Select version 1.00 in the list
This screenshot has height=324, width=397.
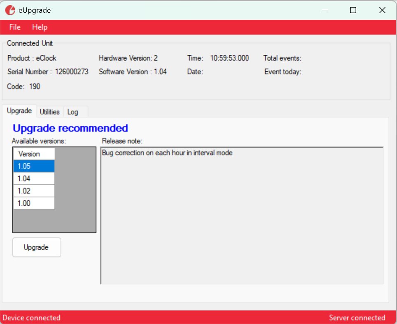click(x=34, y=203)
